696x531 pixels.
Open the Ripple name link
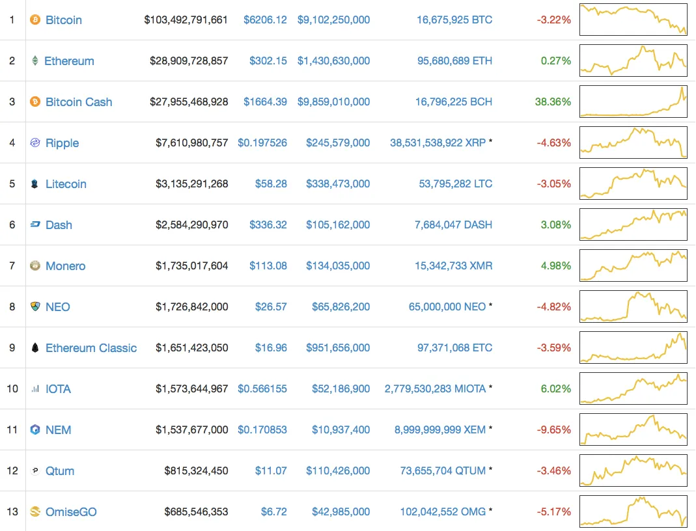tap(62, 143)
